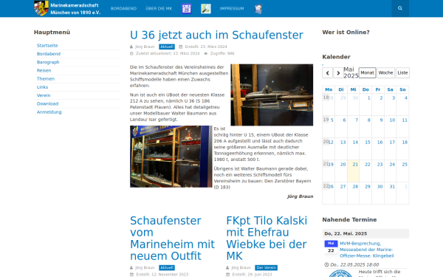Open Verein in Hauptmenü
The height and width of the screenshot is (277, 443).
[44, 95]
